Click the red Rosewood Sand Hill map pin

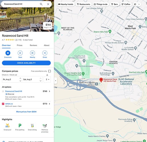point(101,80)
